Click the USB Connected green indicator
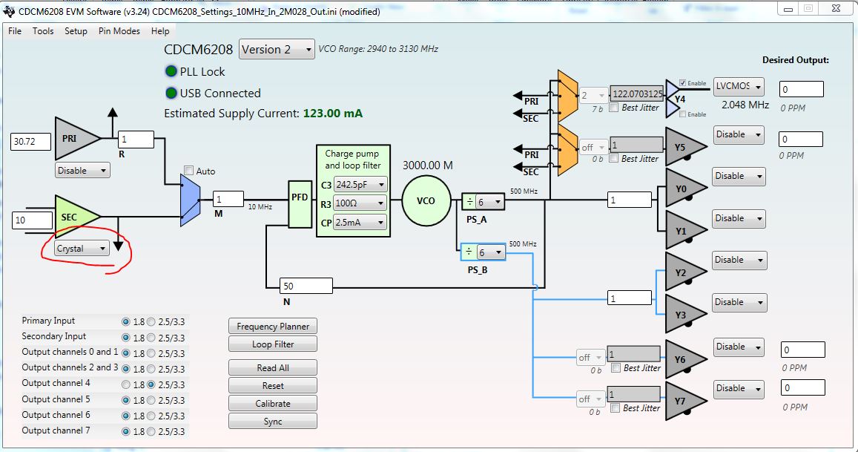858x452 pixels. click(x=171, y=93)
